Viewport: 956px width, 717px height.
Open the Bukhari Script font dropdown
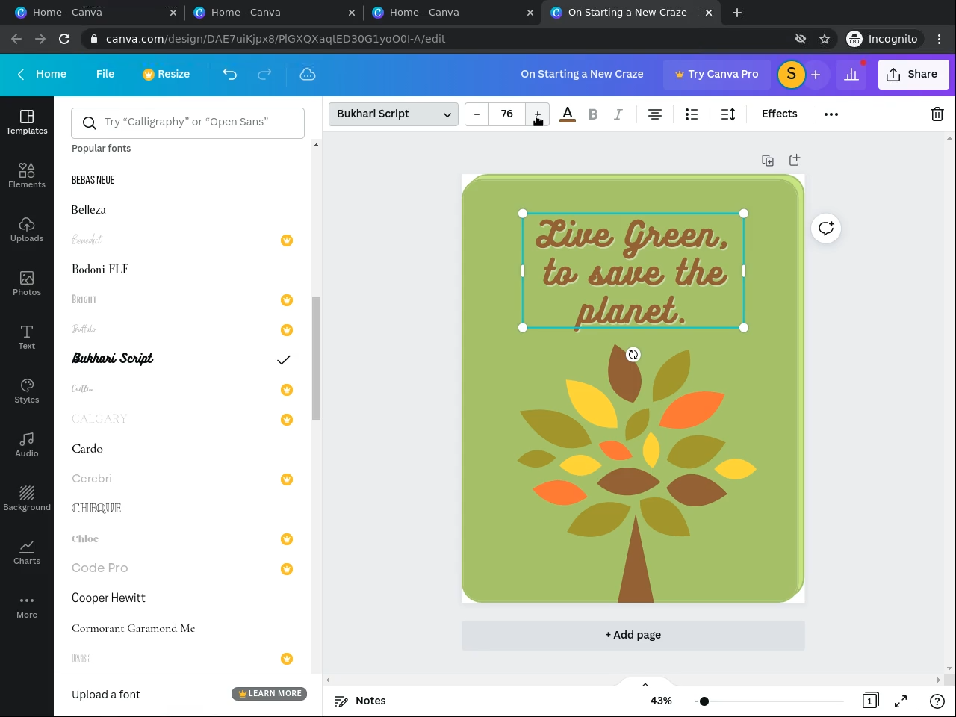[393, 114]
